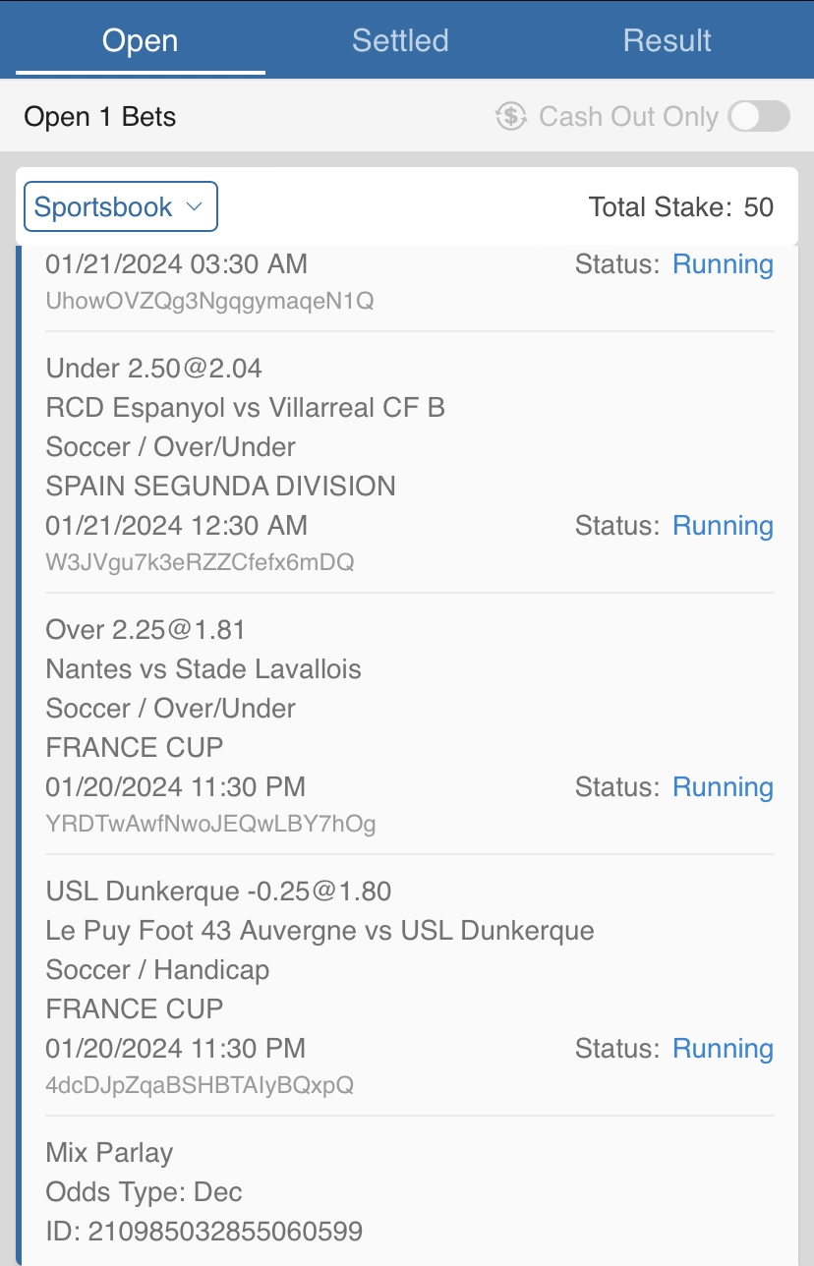The height and width of the screenshot is (1266, 814).
Task: Click the Total Stake amount
Action: coord(758,207)
